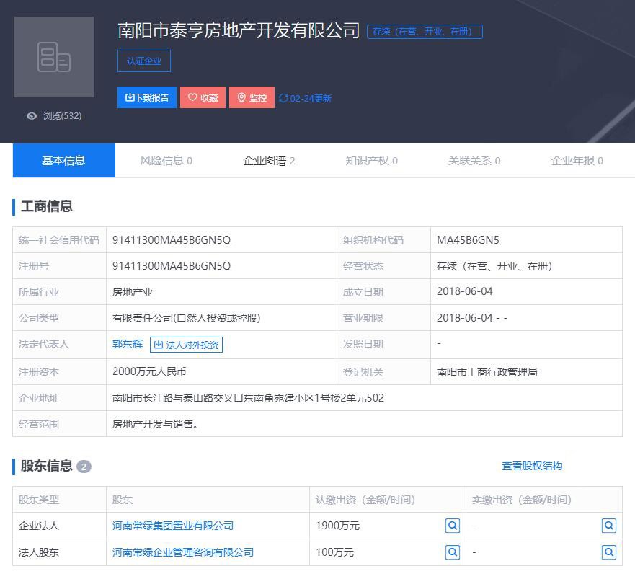Click the magnifier icon next to 100万元
The height and width of the screenshot is (579, 635).
point(453,552)
